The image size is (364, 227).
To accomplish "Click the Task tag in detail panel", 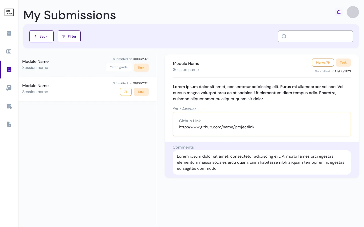I will (343, 63).
